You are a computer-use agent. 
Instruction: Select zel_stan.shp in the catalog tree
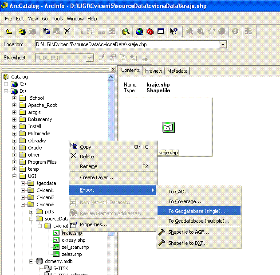(x=75, y=247)
